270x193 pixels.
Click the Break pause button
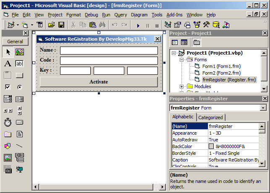(148, 26)
